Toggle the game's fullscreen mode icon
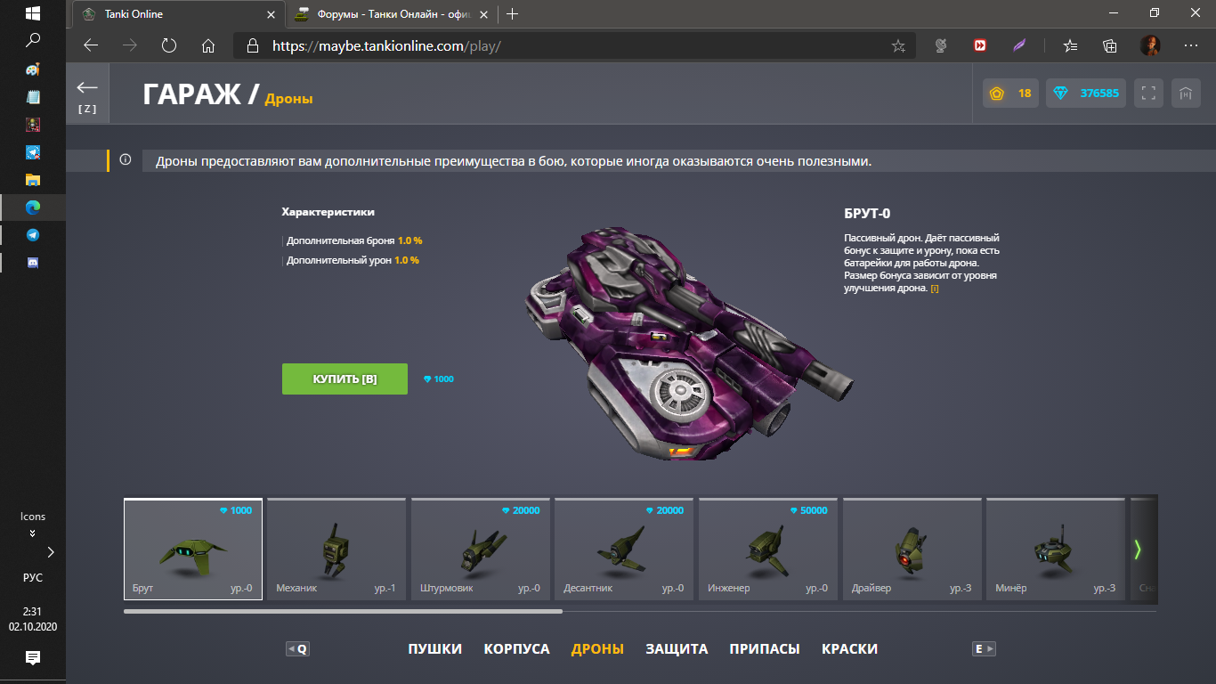The image size is (1216, 684). pos(1148,94)
